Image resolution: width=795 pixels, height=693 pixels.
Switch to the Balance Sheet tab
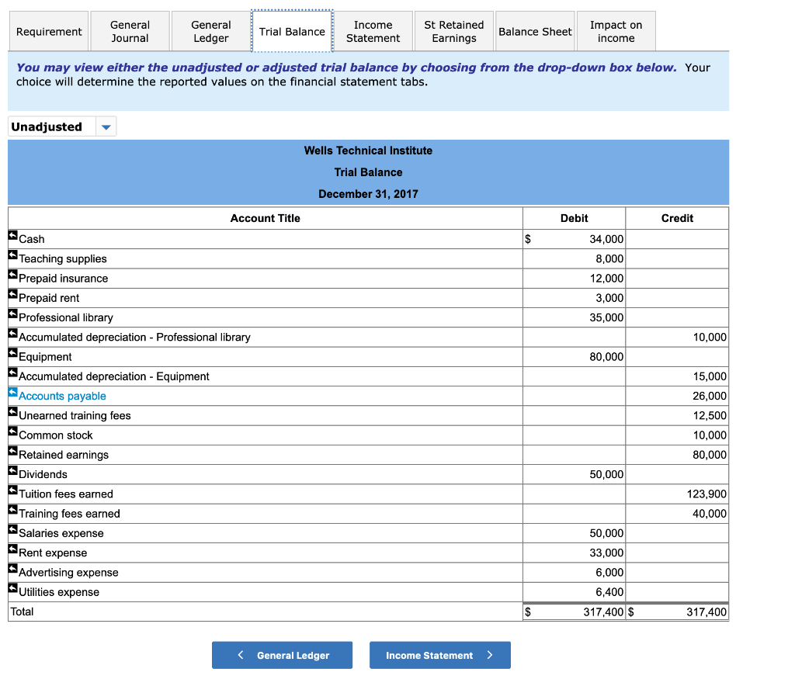(535, 31)
